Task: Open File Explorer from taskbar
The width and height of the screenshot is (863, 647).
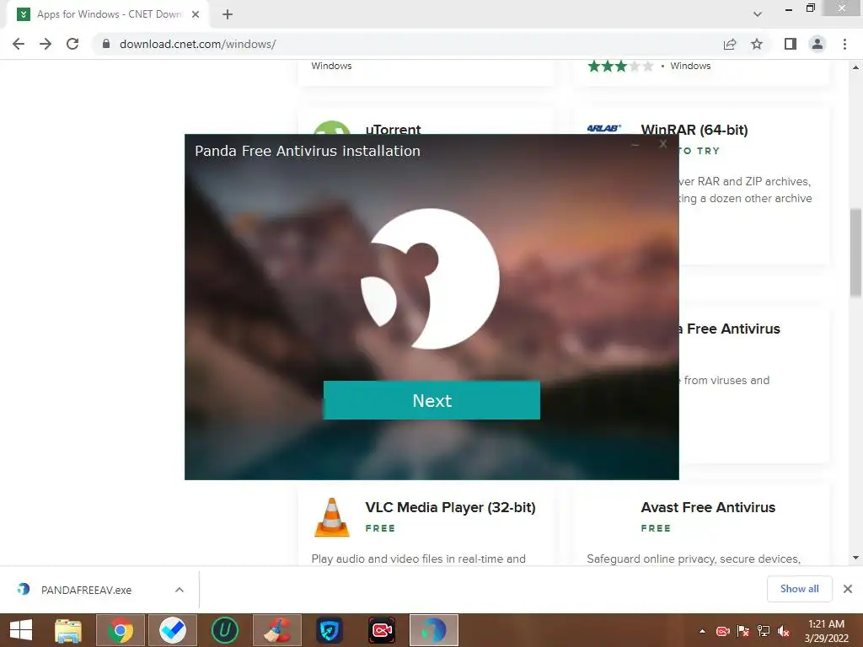Action: pyautogui.click(x=68, y=630)
